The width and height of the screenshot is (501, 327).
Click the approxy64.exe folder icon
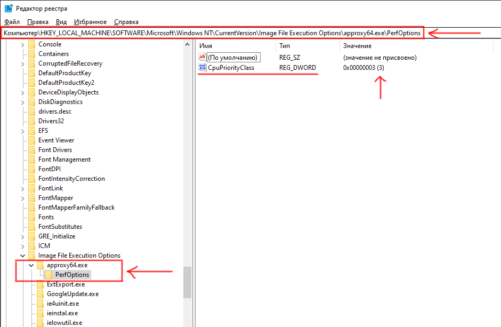click(40, 265)
